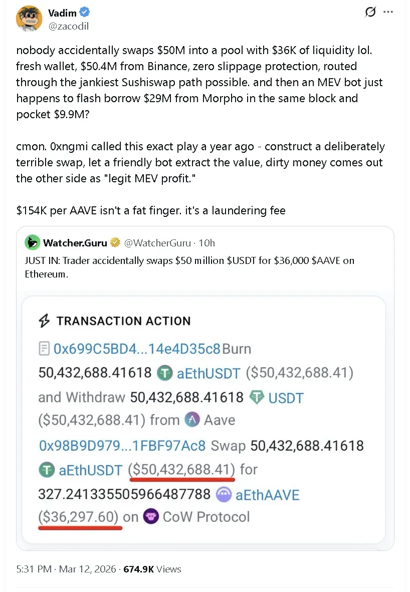Open the tweet's more options ellipsis menu
Viewport: 410px width, 592px height.
(x=388, y=12)
